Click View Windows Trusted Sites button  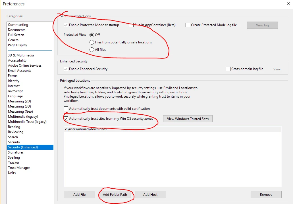click(x=188, y=119)
